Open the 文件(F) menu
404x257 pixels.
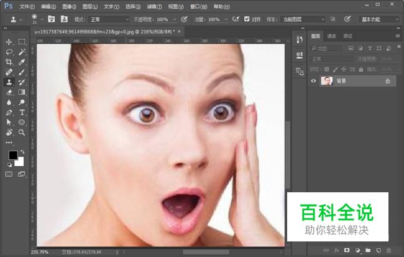tap(27, 7)
